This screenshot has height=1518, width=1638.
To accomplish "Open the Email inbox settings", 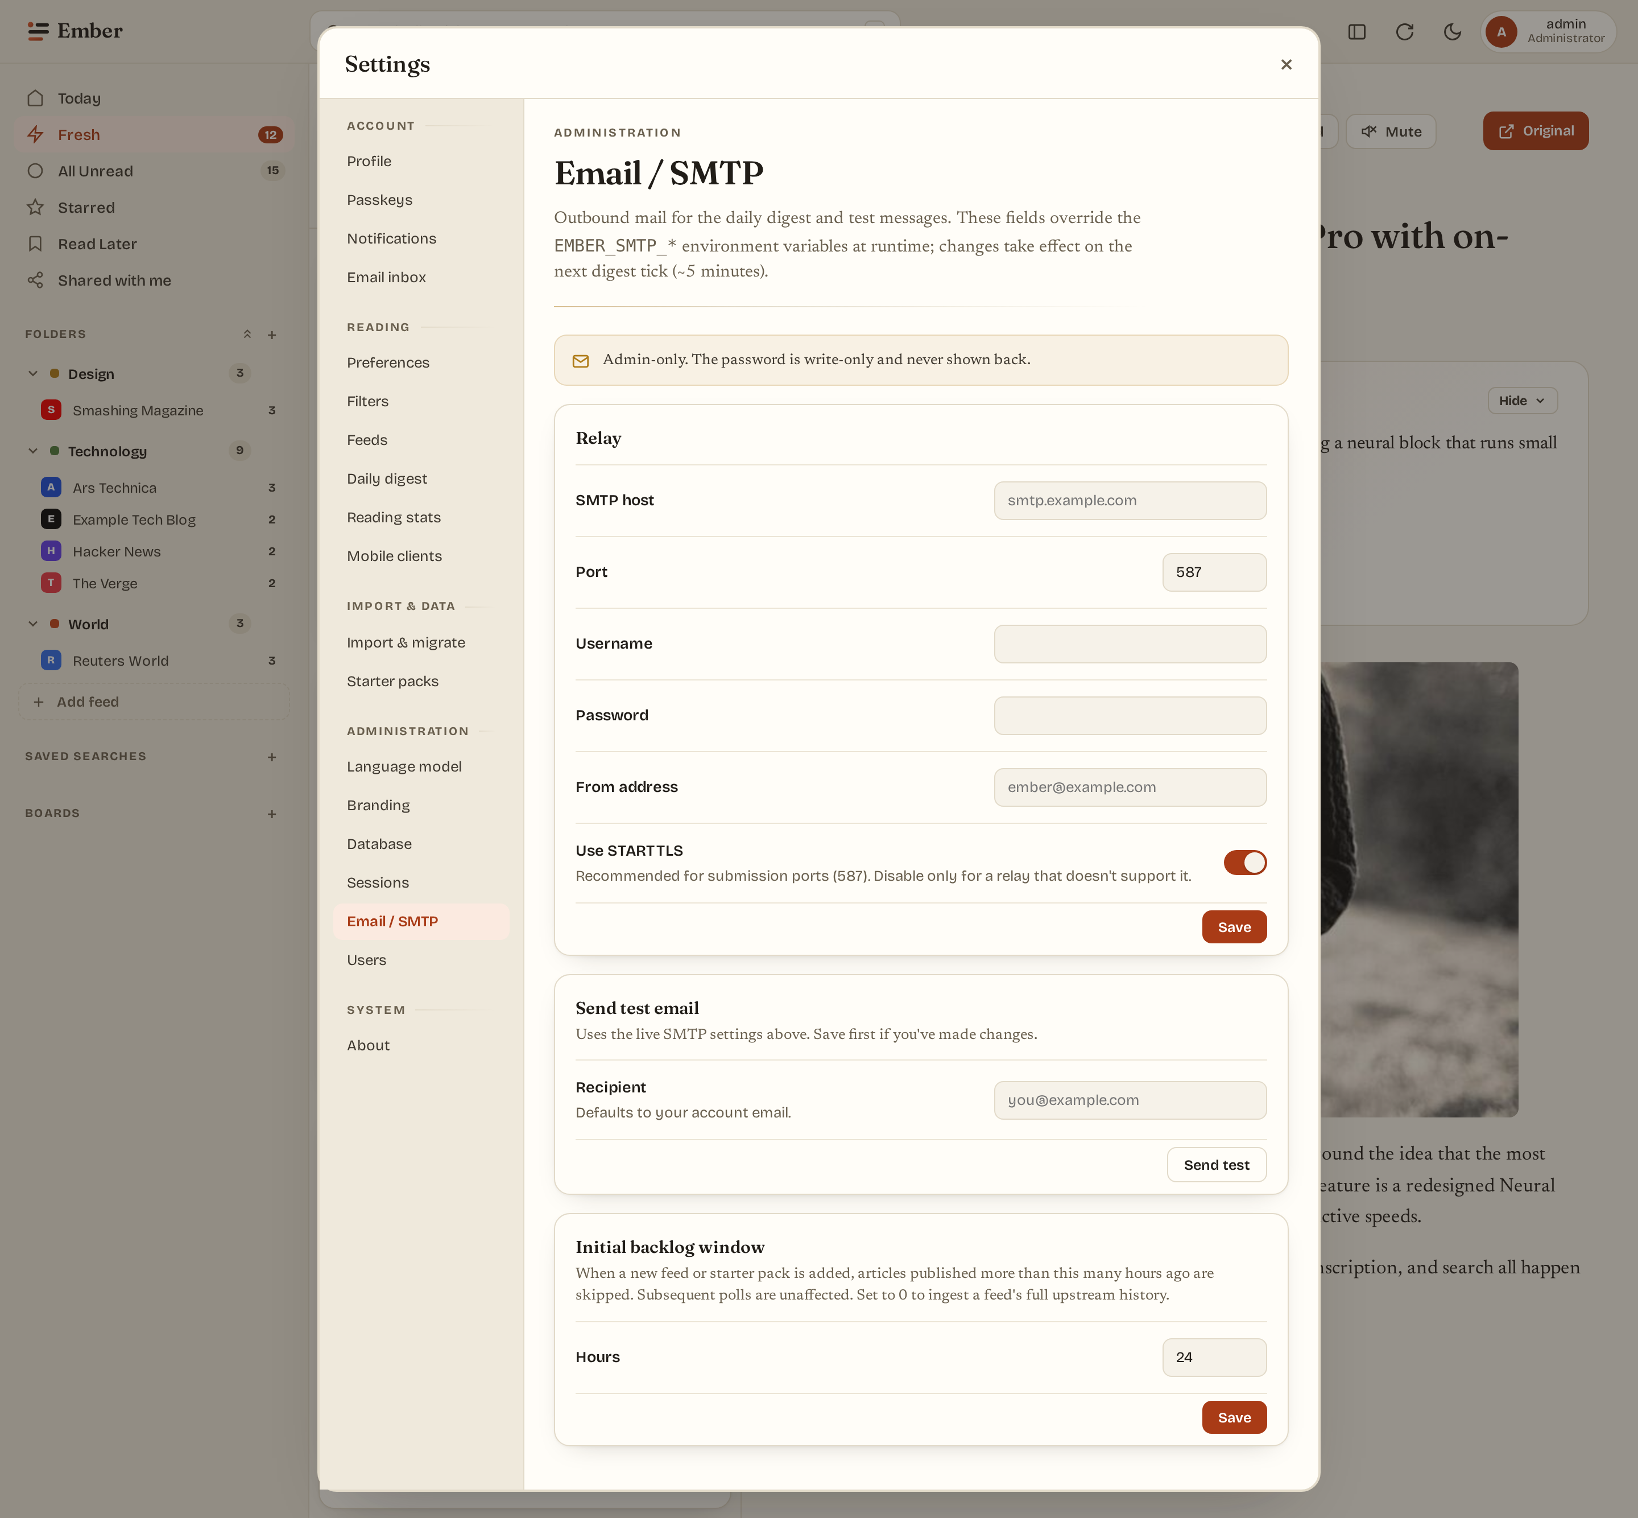I will [420, 277].
